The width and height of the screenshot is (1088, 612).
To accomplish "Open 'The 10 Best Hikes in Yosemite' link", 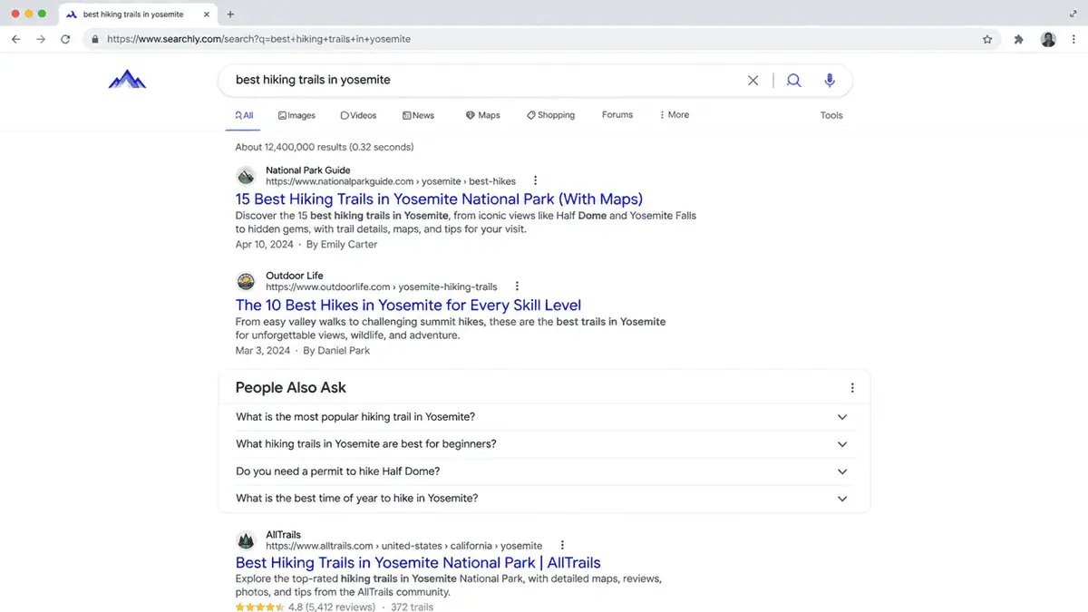I will tap(408, 306).
